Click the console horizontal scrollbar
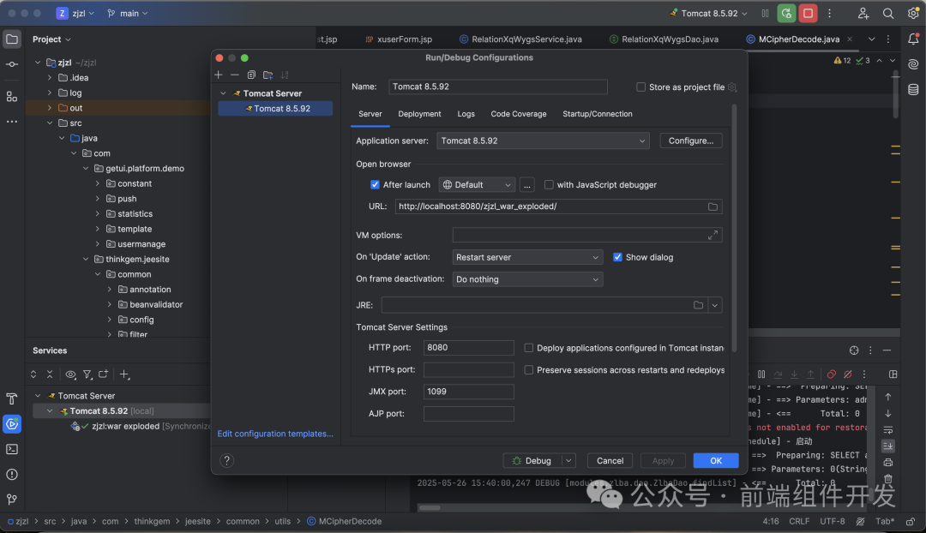 tap(430, 507)
